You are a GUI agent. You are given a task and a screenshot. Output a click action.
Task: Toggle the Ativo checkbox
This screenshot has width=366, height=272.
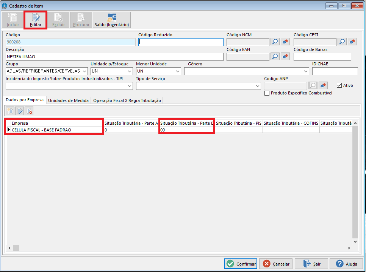click(339, 85)
